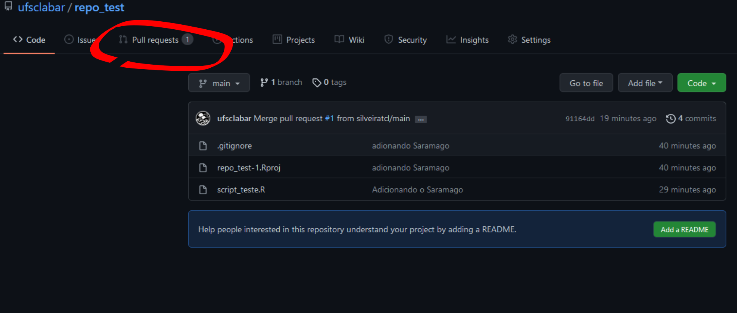Click the repository icon beside ufsclabar
The width and height of the screenshot is (737, 313).
(8, 6)
